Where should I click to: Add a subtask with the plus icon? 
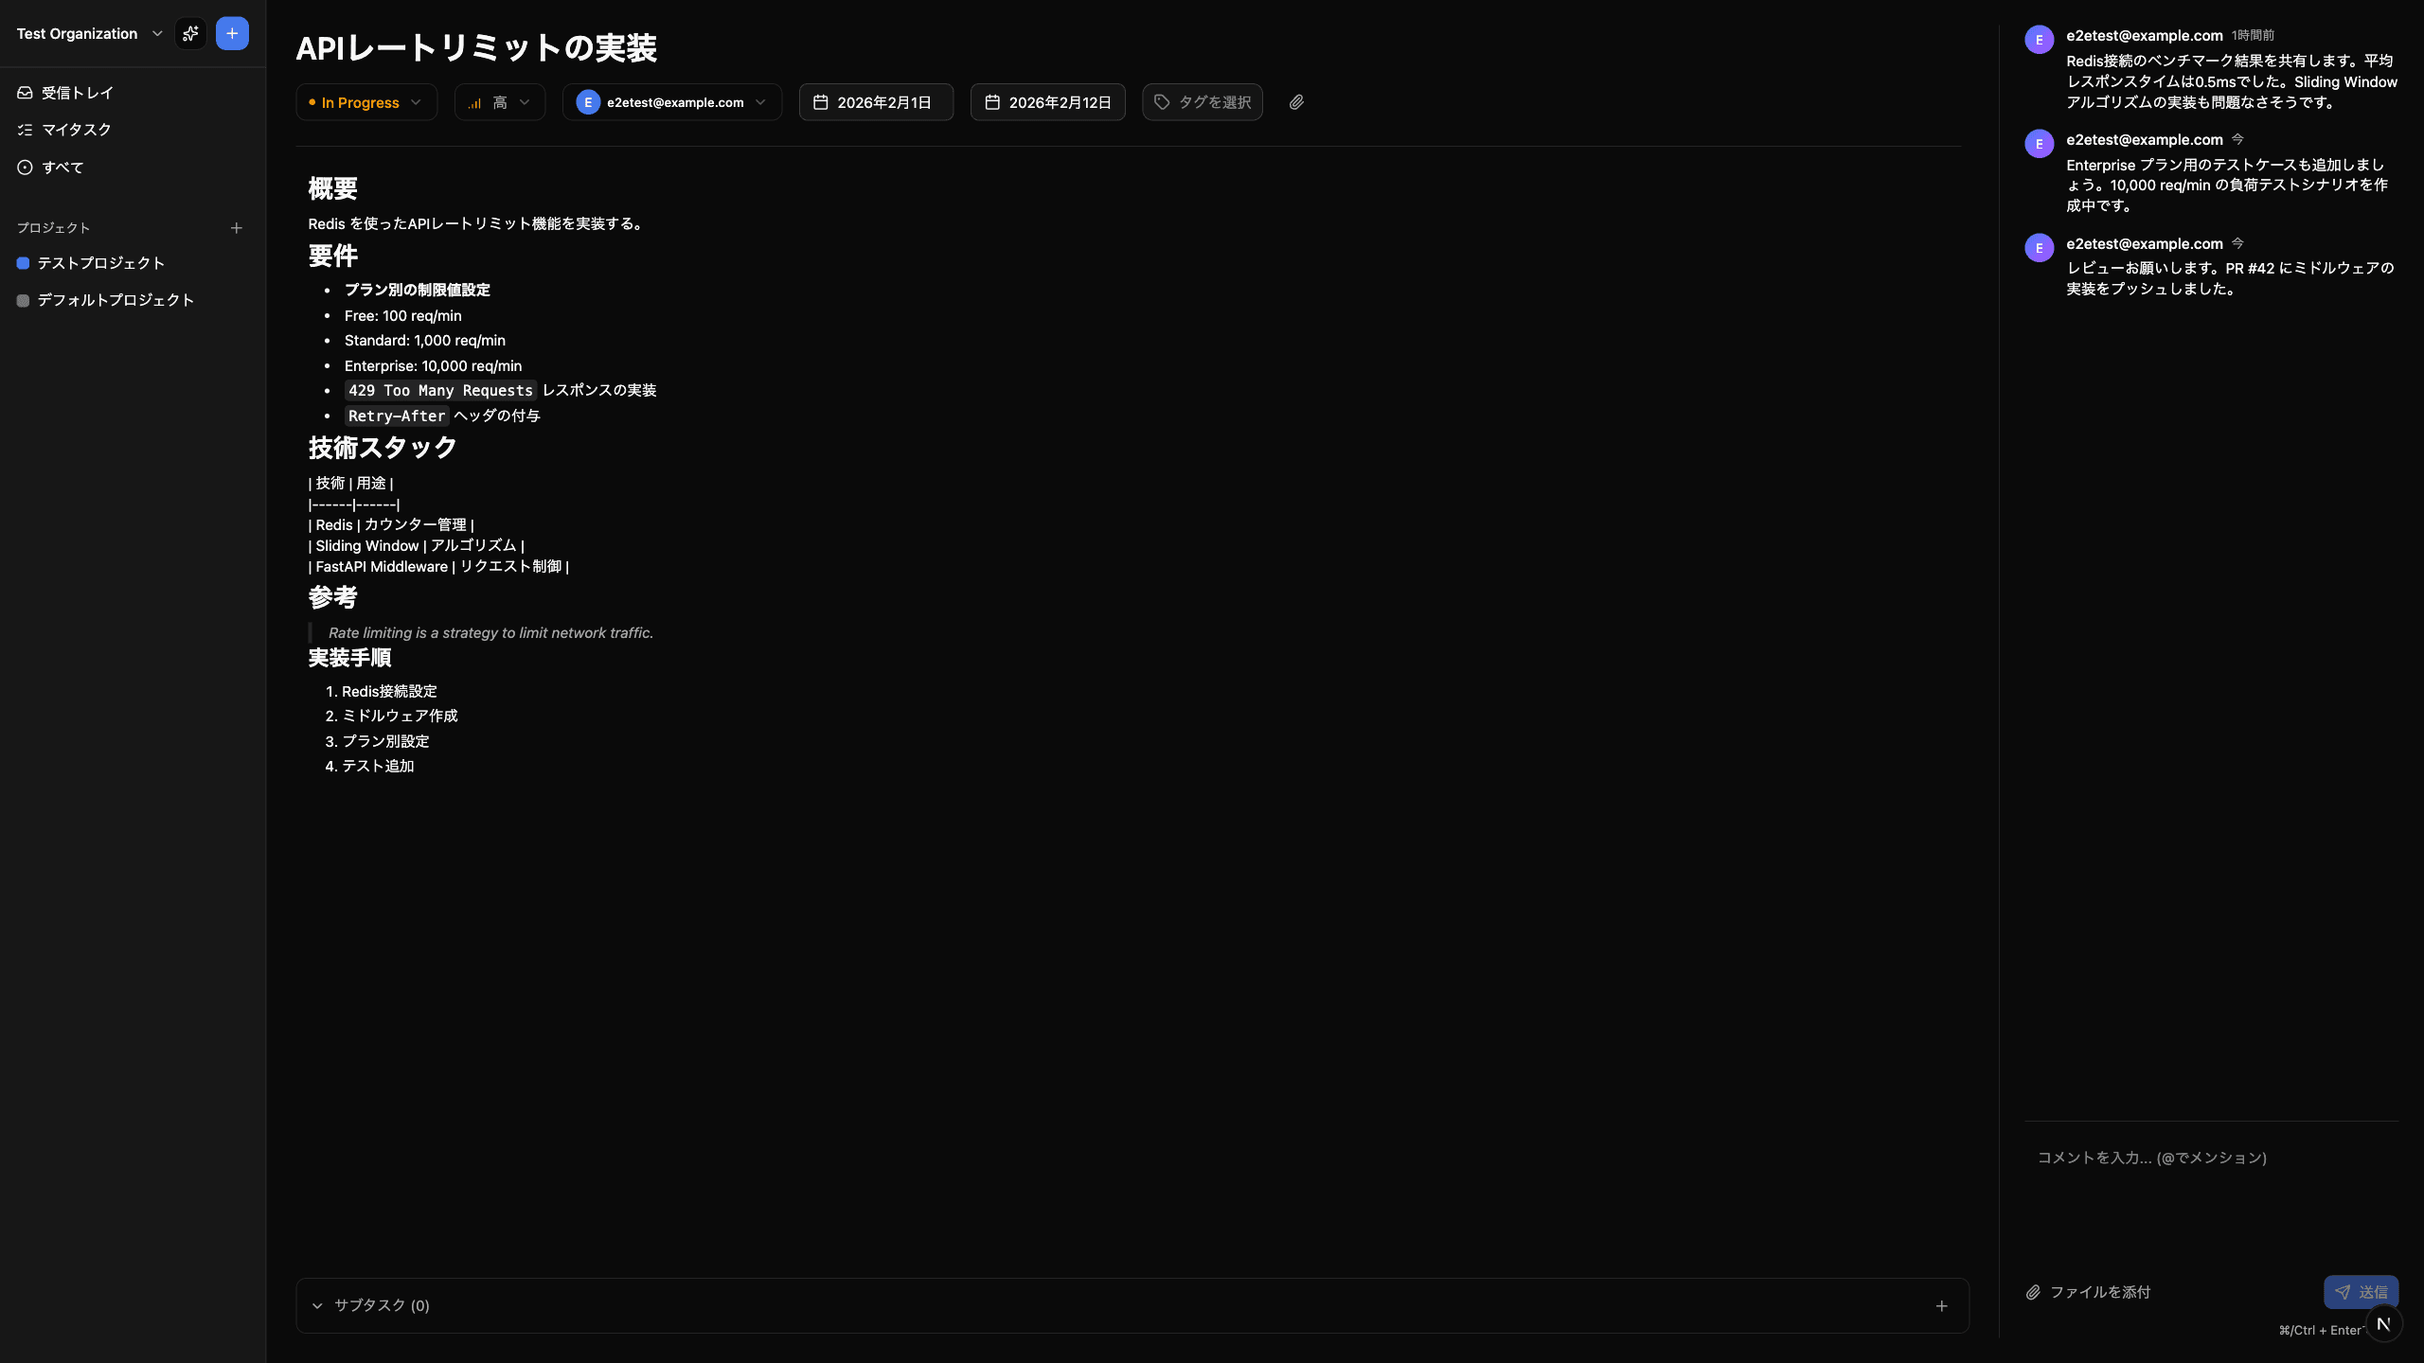1941,1306
